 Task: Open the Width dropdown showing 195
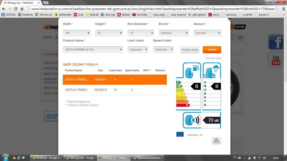pos(77,33)
